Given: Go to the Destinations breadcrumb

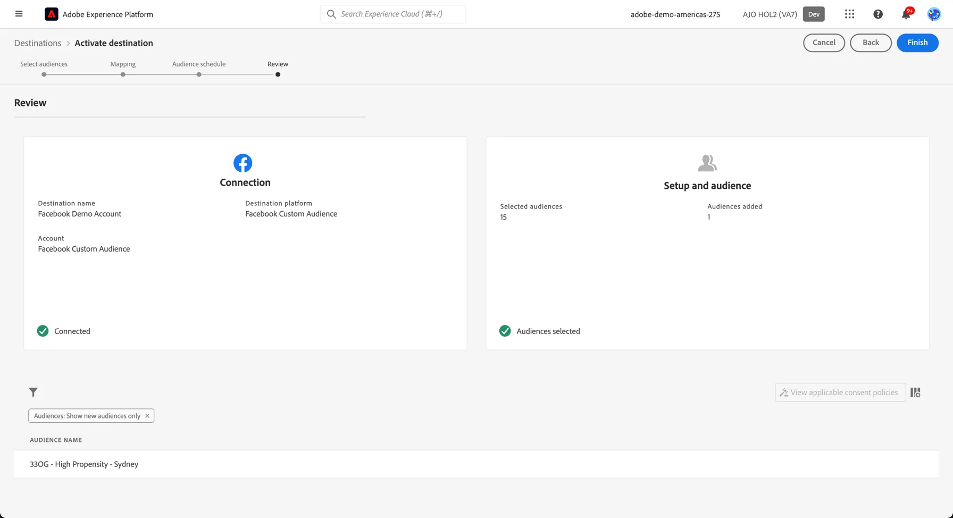Looking at the screenshot, I should [38, 43].
